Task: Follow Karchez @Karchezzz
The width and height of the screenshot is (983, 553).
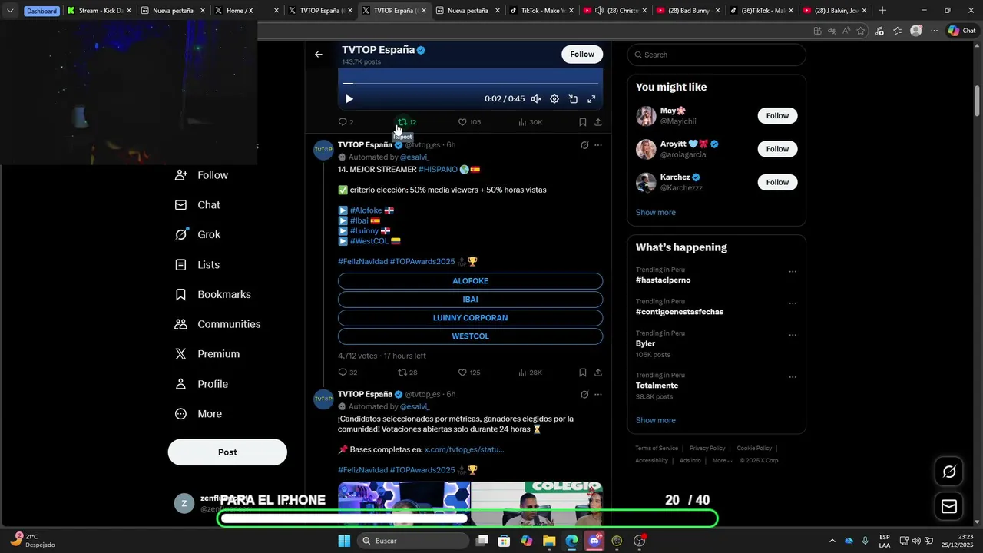Action: point(777,182)
